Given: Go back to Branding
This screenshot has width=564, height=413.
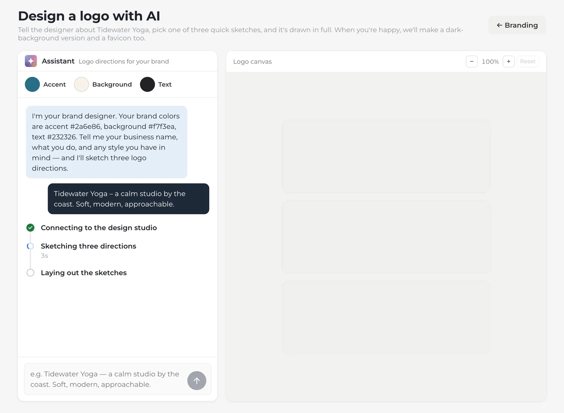Looking at the screenshot, I should [517, 25].
